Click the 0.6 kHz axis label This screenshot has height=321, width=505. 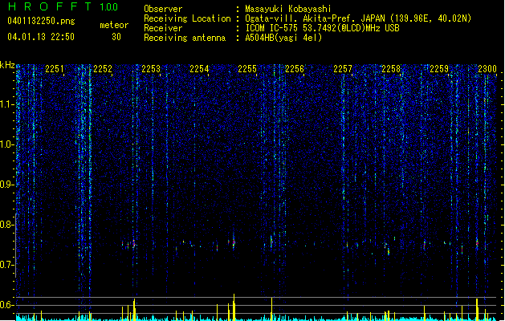tap(6, 305)
